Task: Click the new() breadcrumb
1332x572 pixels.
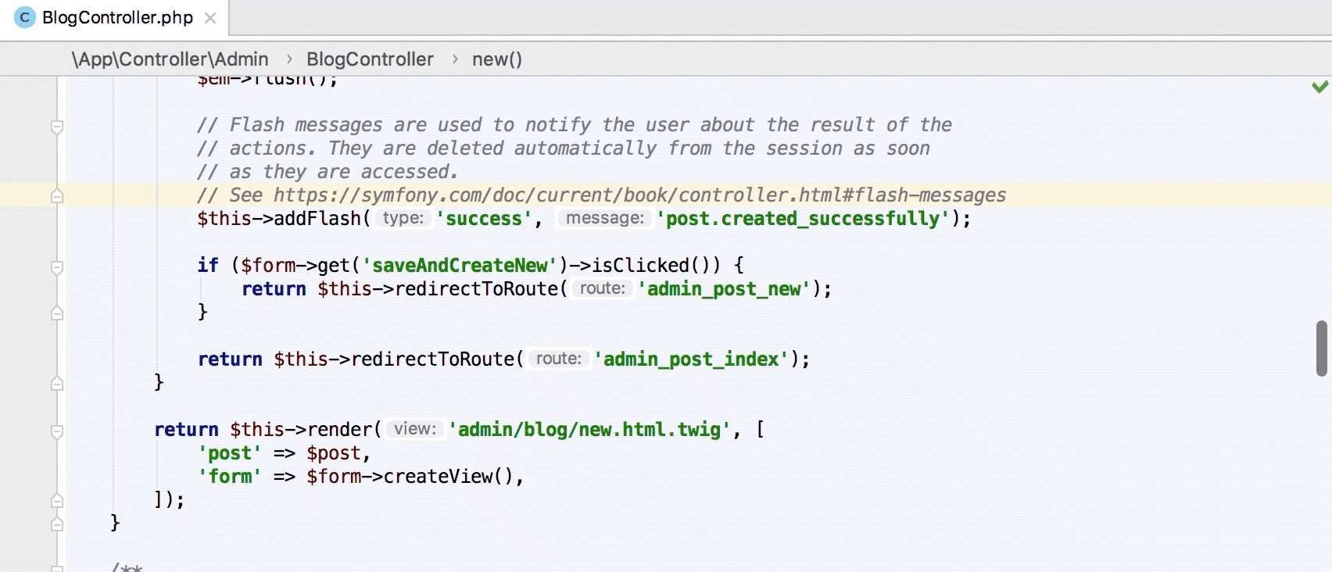Action: pos(497,59)
